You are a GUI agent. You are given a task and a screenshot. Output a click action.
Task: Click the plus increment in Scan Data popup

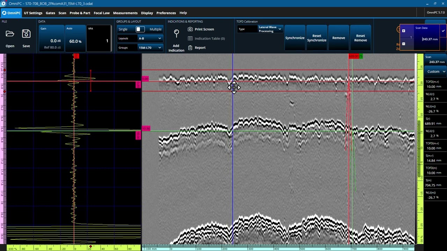click(403, 31)
